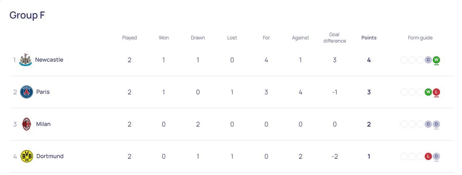Click Paris's red L form badge
462x175 pixels.
click(x=436, y=92)
